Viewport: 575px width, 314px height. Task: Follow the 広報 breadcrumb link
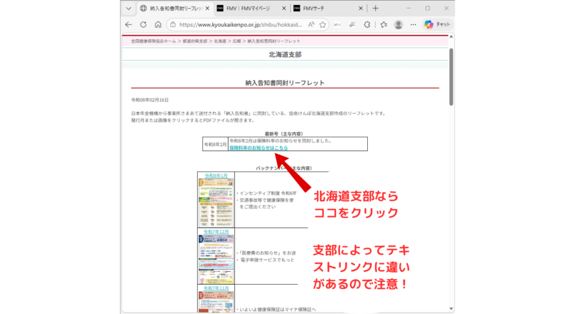tap(237, 41)
